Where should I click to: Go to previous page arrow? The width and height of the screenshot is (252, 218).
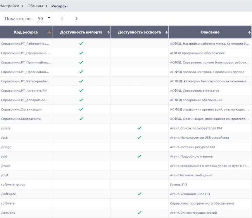62,19
